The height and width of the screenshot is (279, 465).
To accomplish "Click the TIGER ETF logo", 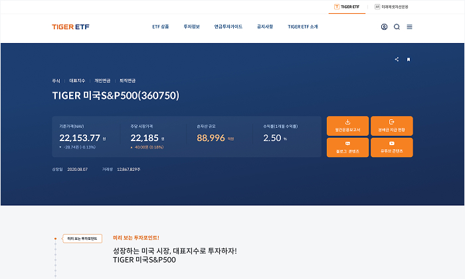I will tap(70, 27).
